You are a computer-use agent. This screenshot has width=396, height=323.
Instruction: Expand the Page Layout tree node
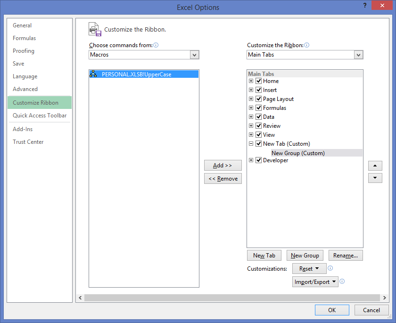coord(251,99)
